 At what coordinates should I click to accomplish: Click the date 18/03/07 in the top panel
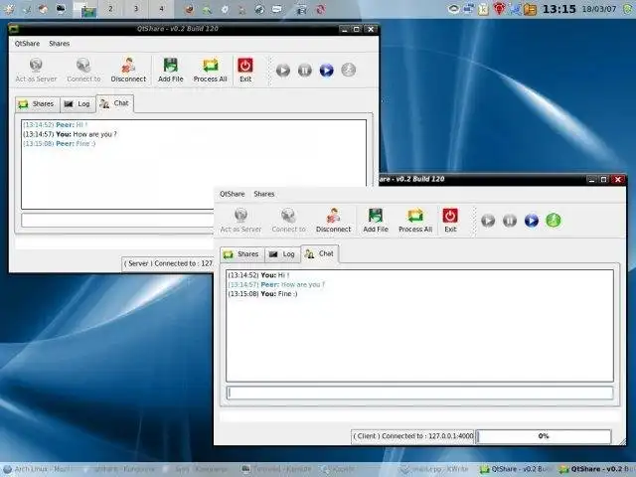(599, 9)
